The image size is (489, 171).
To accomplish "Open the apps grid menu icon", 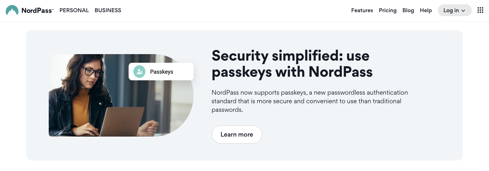I will (x=480, y=10).
